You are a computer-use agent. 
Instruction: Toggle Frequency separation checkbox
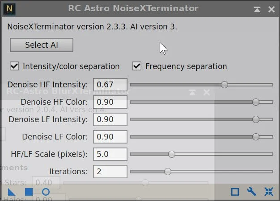(x=137, y=66)
